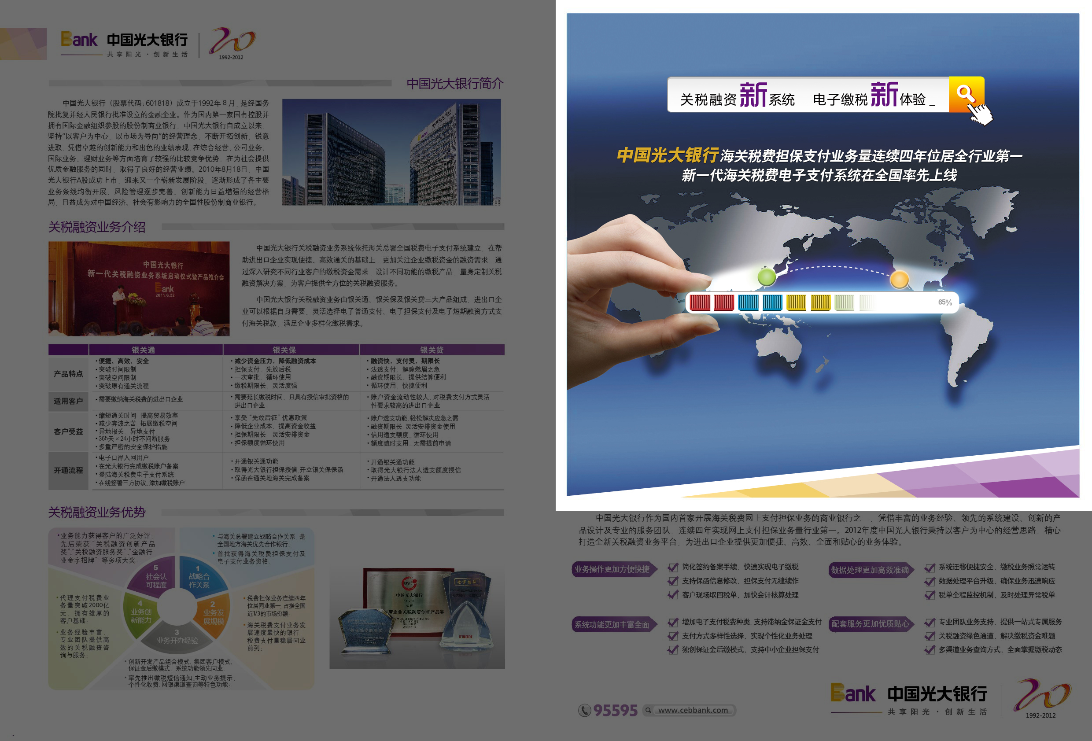Click the bottom-right Bank logo
Image resolution: width=1092 pixels, height=741 pixels.
[x=853, y=693]
